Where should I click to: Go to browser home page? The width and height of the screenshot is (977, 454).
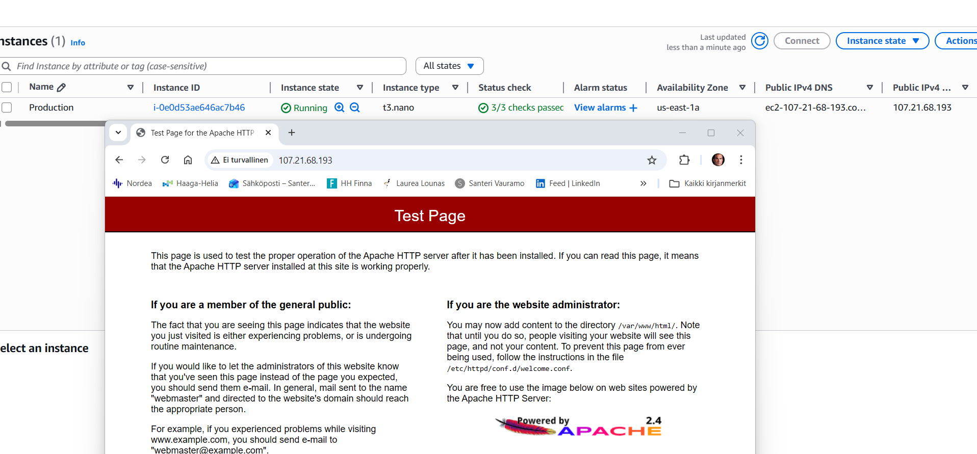point(188,160)
